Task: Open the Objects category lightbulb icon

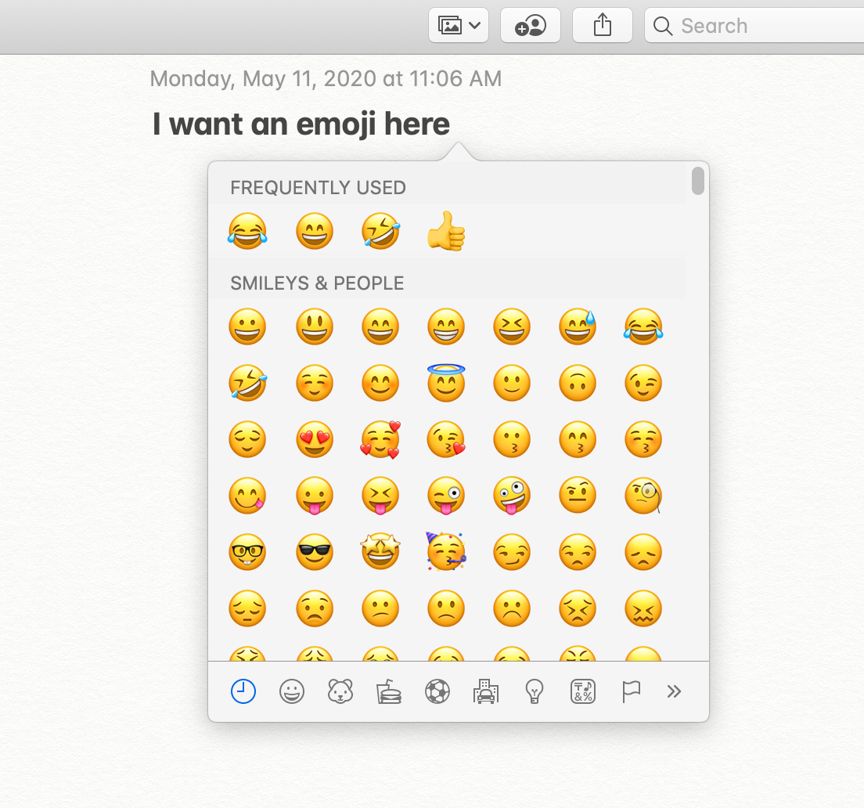Action: tap(535, 691)
